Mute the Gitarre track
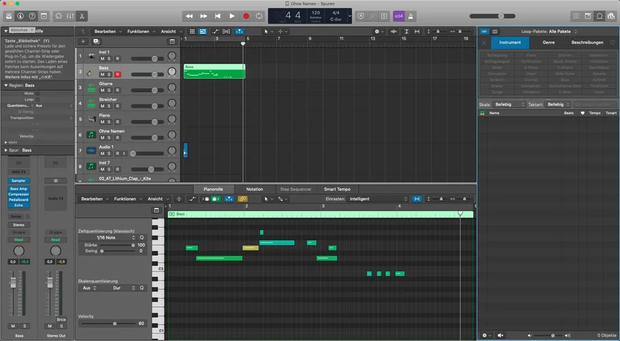 pos(102,90)
